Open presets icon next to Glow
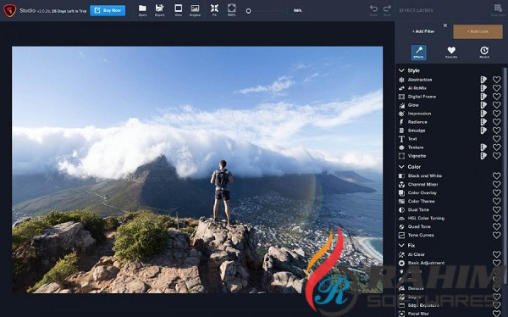Screen dimensions: 508x317 click(x=483, y=105)
